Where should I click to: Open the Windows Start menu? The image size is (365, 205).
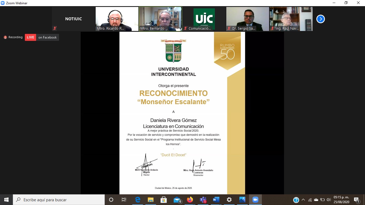tap(6, 200)
